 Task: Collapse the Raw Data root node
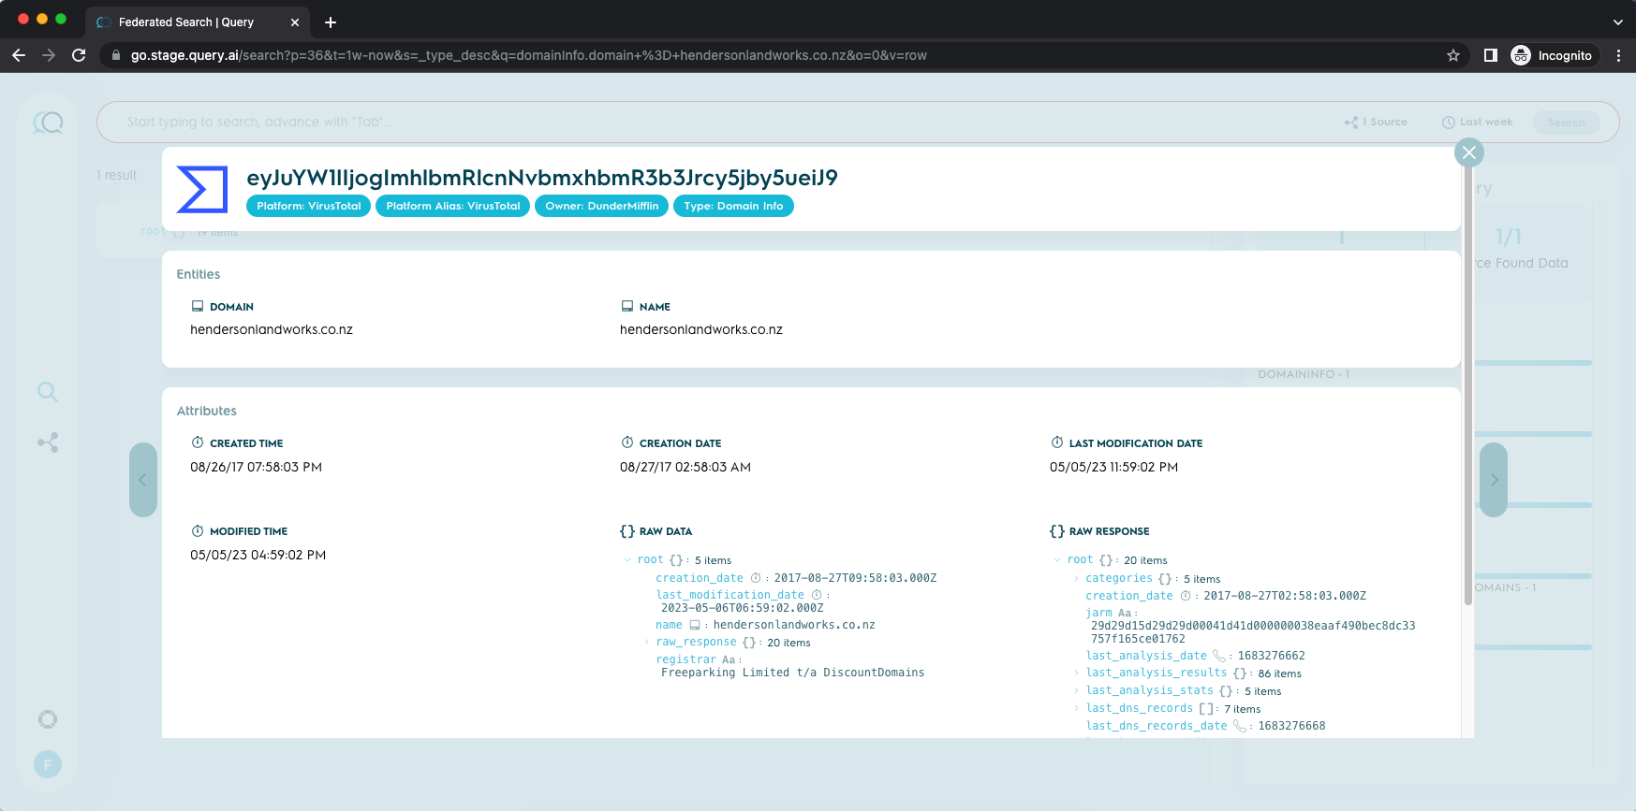627,560
